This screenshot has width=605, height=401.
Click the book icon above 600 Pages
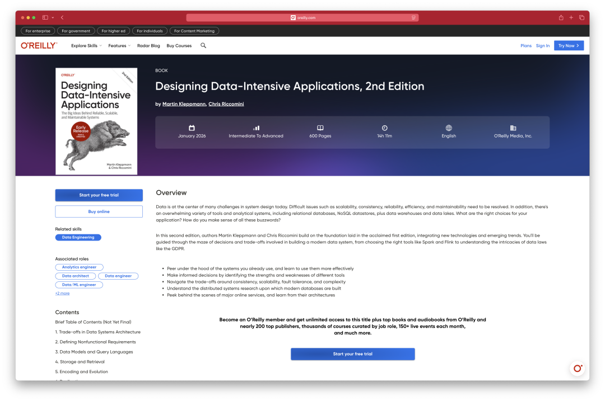tap(320, 128)
